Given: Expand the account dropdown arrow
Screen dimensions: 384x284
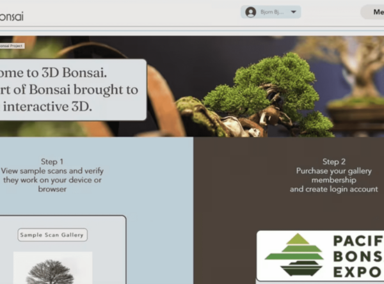Looking at the screenshot, I should point(293,12).
